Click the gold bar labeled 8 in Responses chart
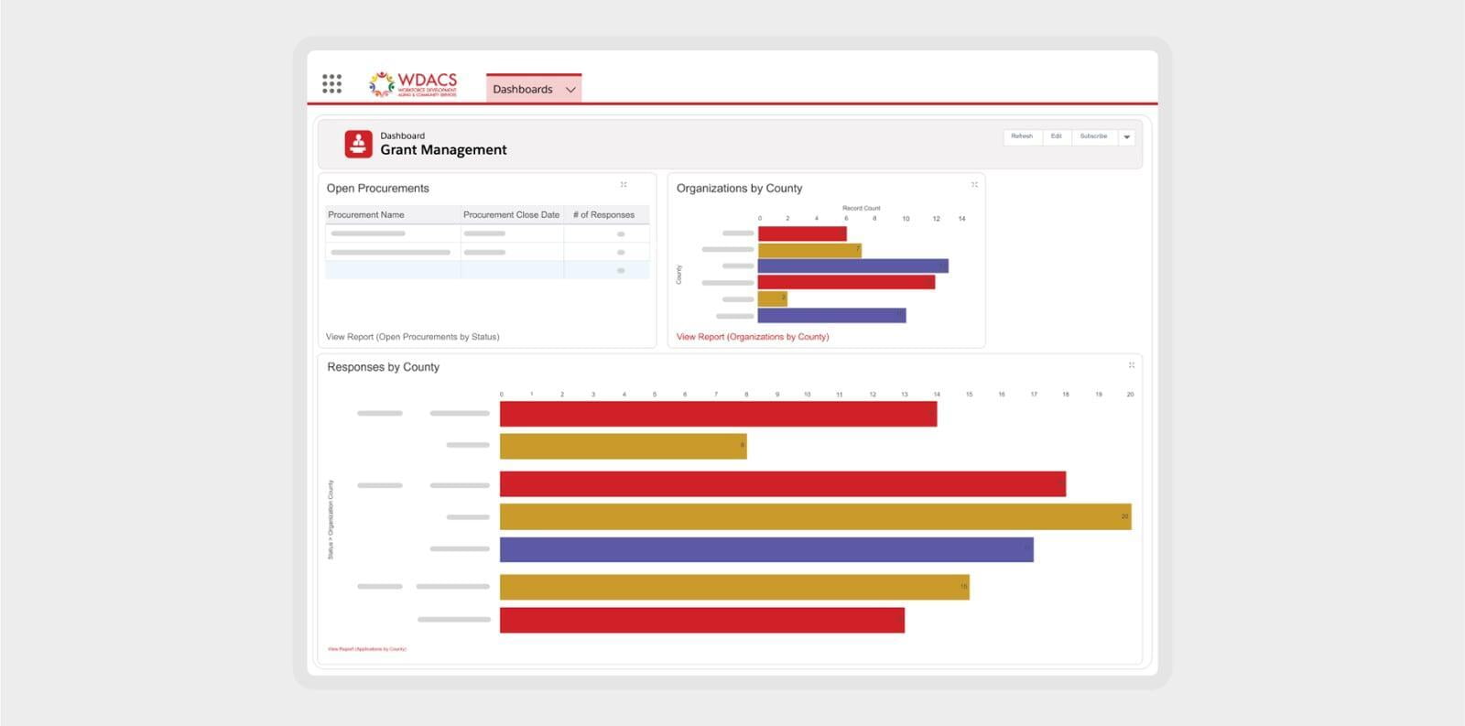 [624, 446]
